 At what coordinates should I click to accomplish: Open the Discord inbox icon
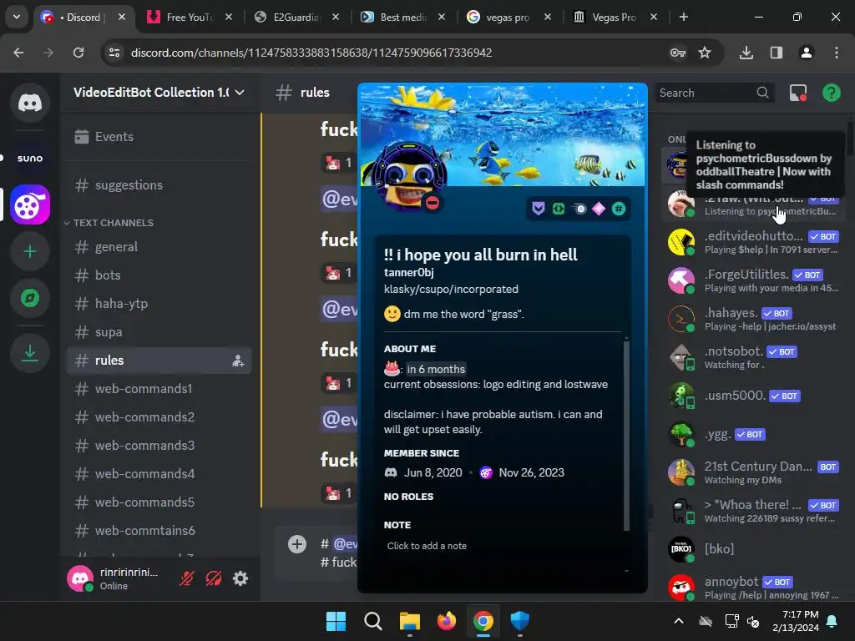point(798,93)
